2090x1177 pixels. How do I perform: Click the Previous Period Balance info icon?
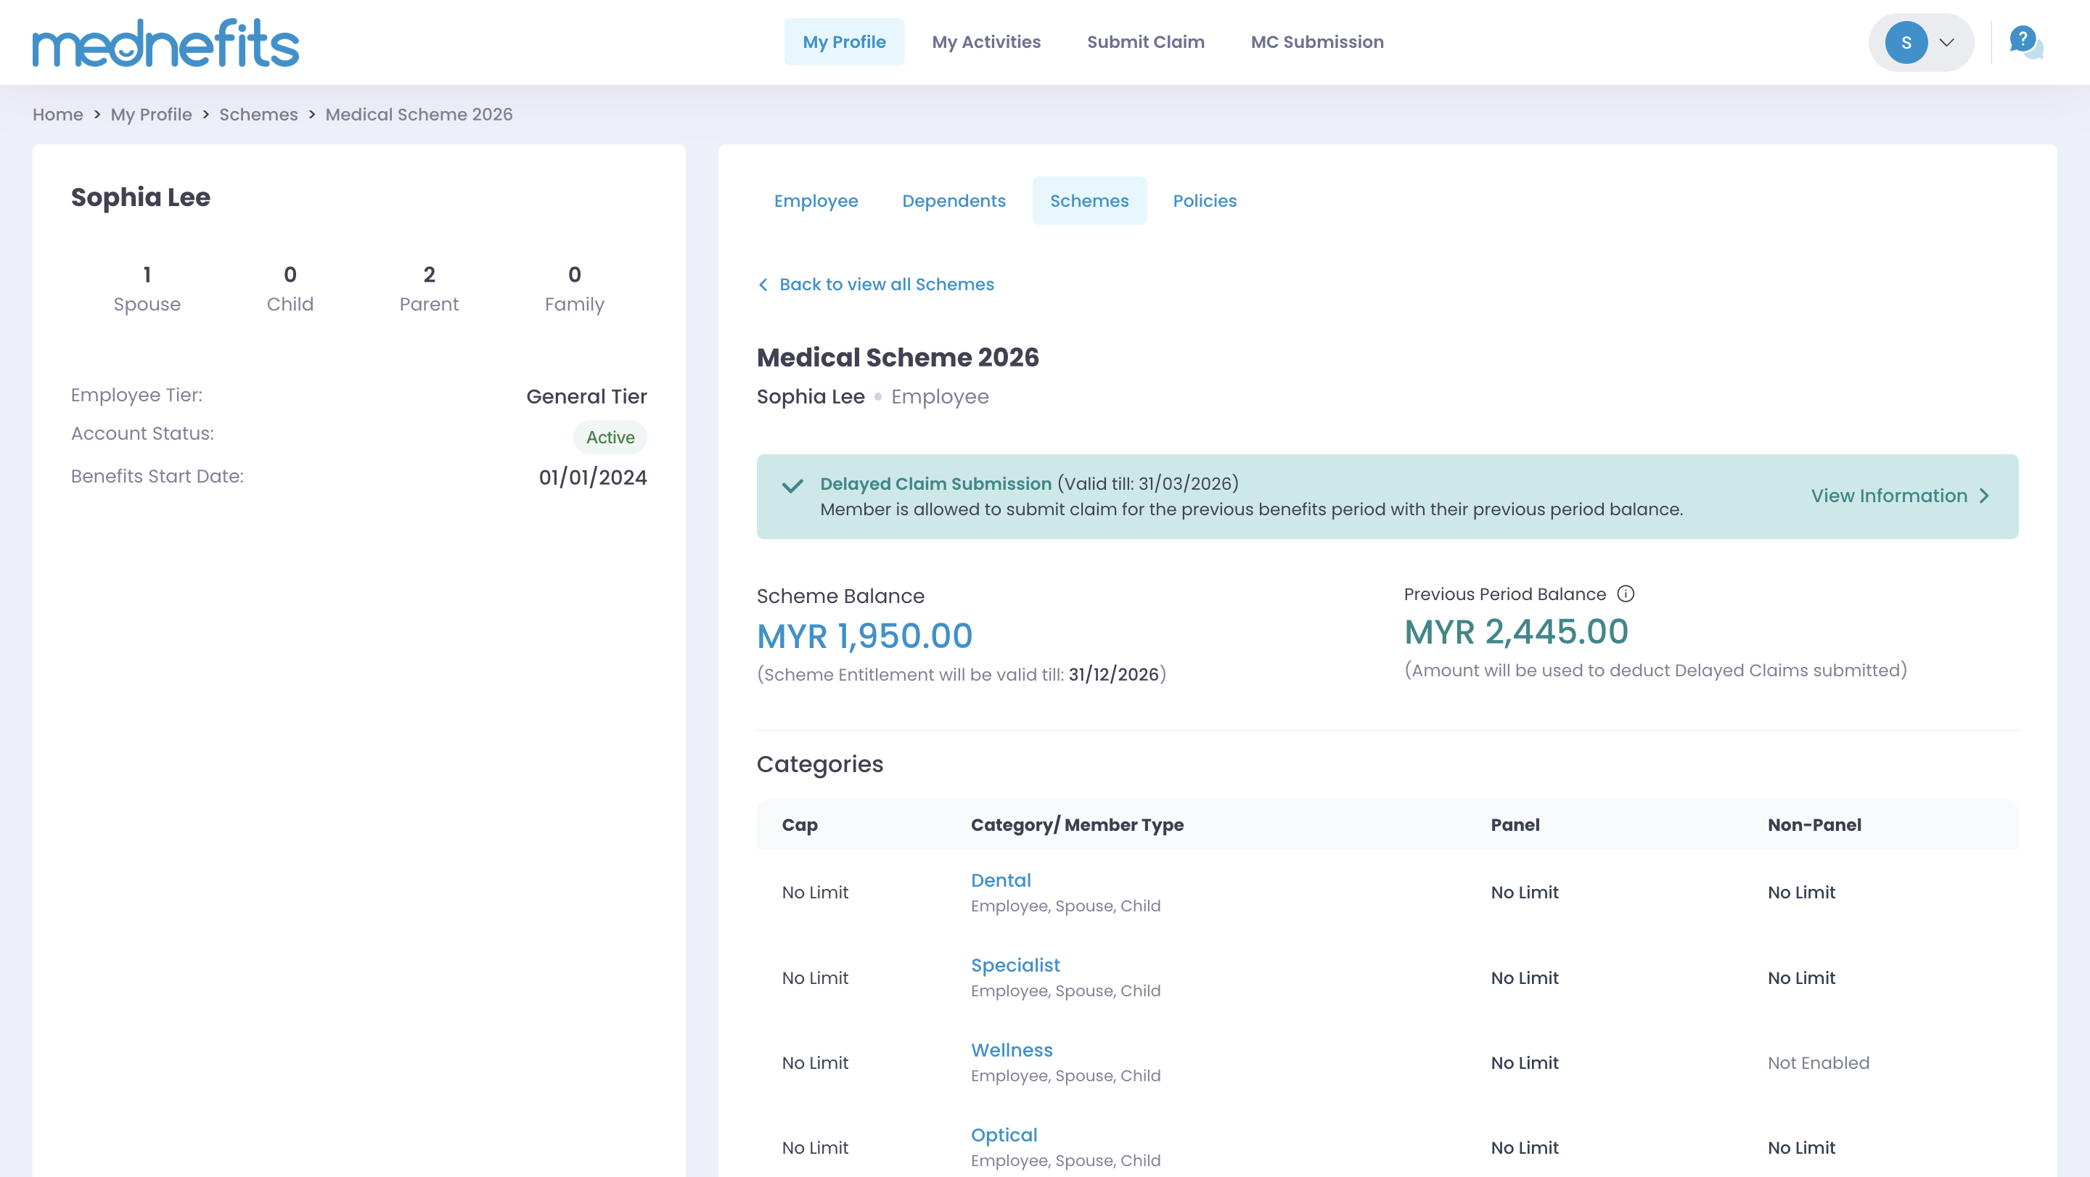[1625, 594]
